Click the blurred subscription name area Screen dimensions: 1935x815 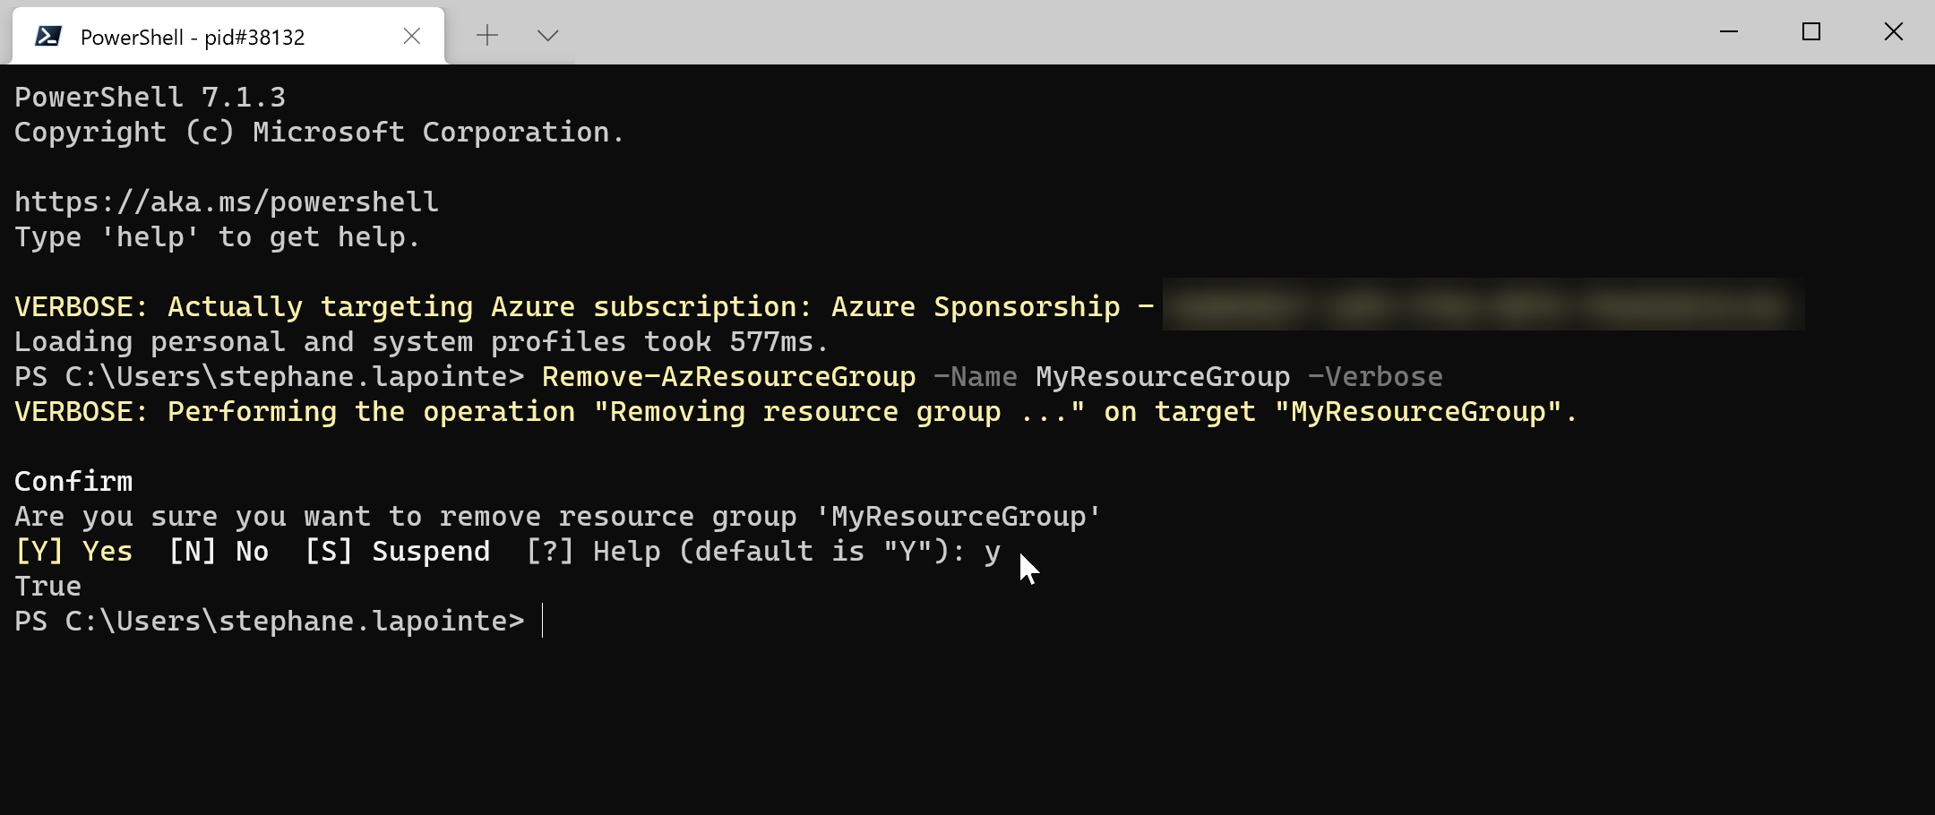click(x=1478, y=305)
